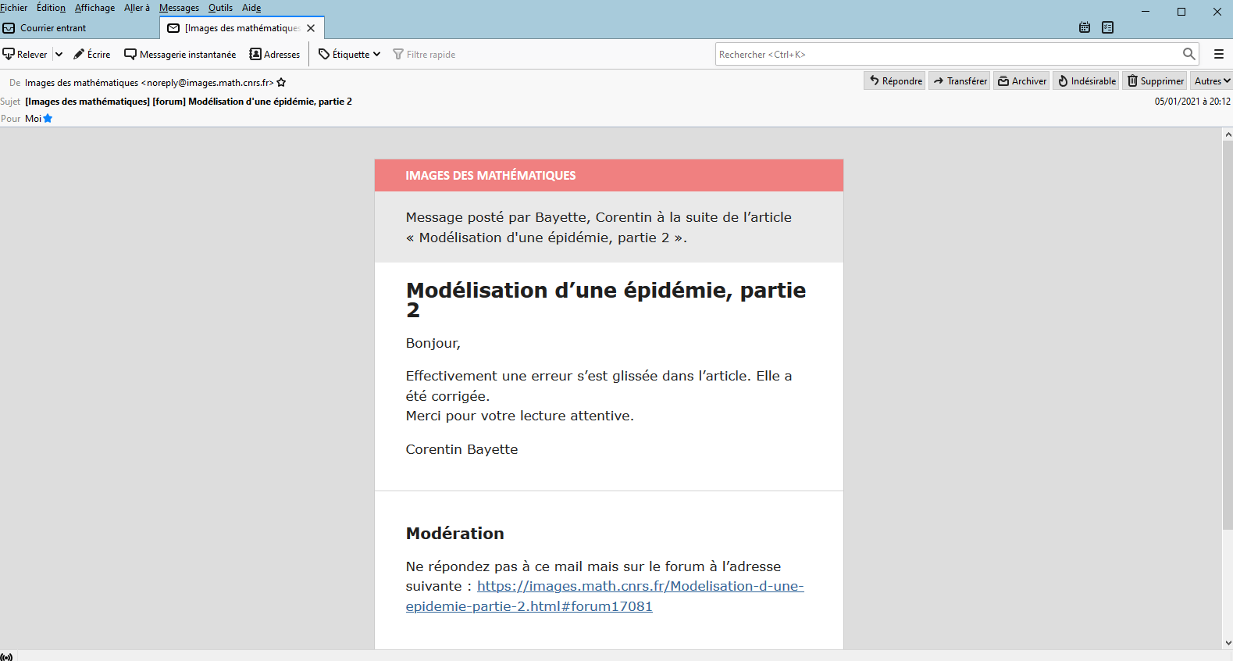Click the search magnifier icon

(1188, 54)
